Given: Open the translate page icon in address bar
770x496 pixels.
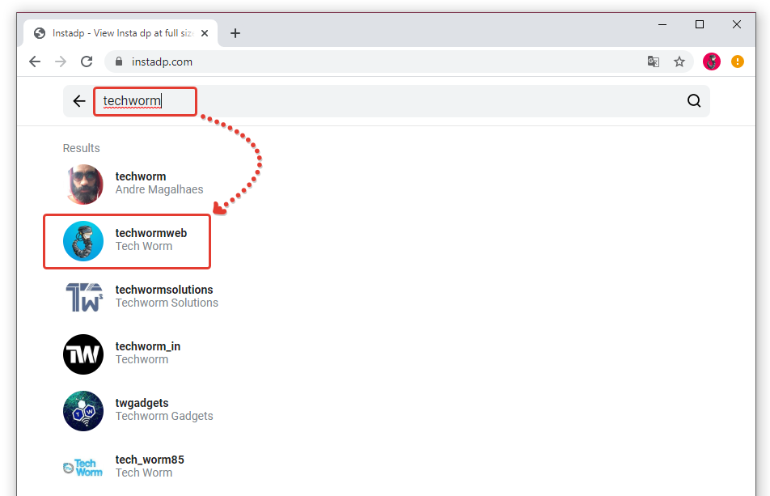Looking at the screenshot, I should (654, 61).
